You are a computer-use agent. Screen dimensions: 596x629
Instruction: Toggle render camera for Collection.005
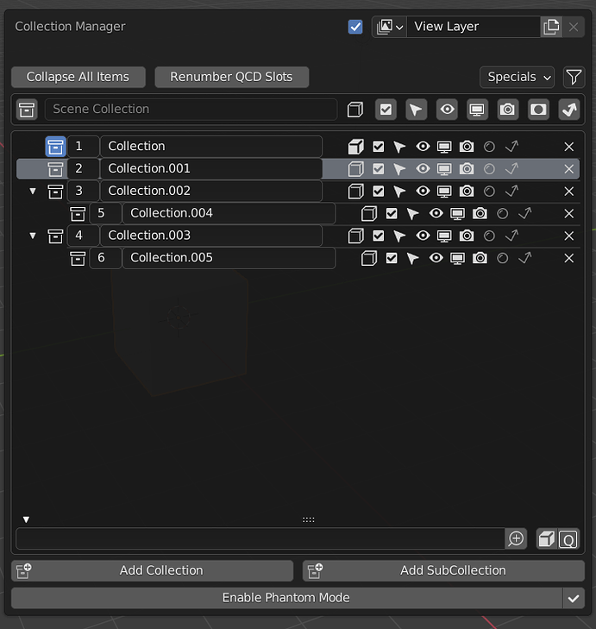(x=480, y=258)
